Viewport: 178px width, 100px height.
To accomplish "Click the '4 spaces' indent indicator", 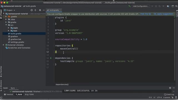I will coord(167,97).
